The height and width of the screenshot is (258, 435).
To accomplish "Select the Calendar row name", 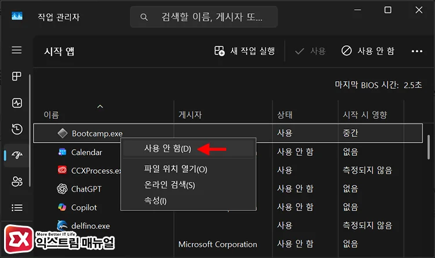I will (86, 152).
